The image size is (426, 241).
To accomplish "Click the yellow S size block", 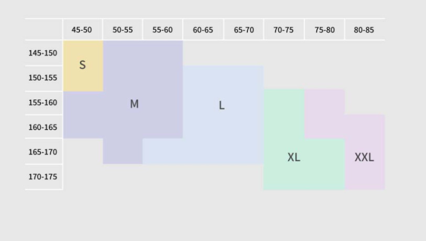I will pyautogui.click(x=83, y=66).
